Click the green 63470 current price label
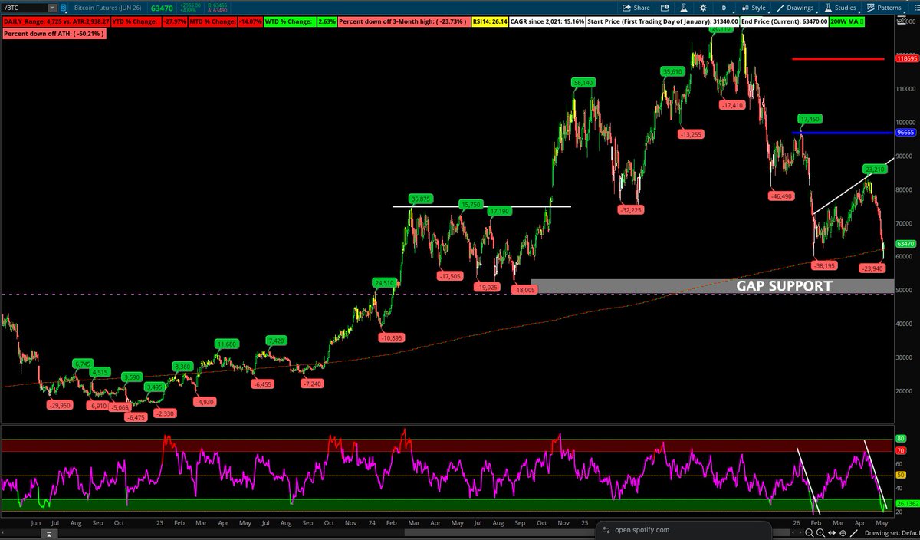This screenshot has width=920, height=540. pyautogui.click(x=905, y=243)
